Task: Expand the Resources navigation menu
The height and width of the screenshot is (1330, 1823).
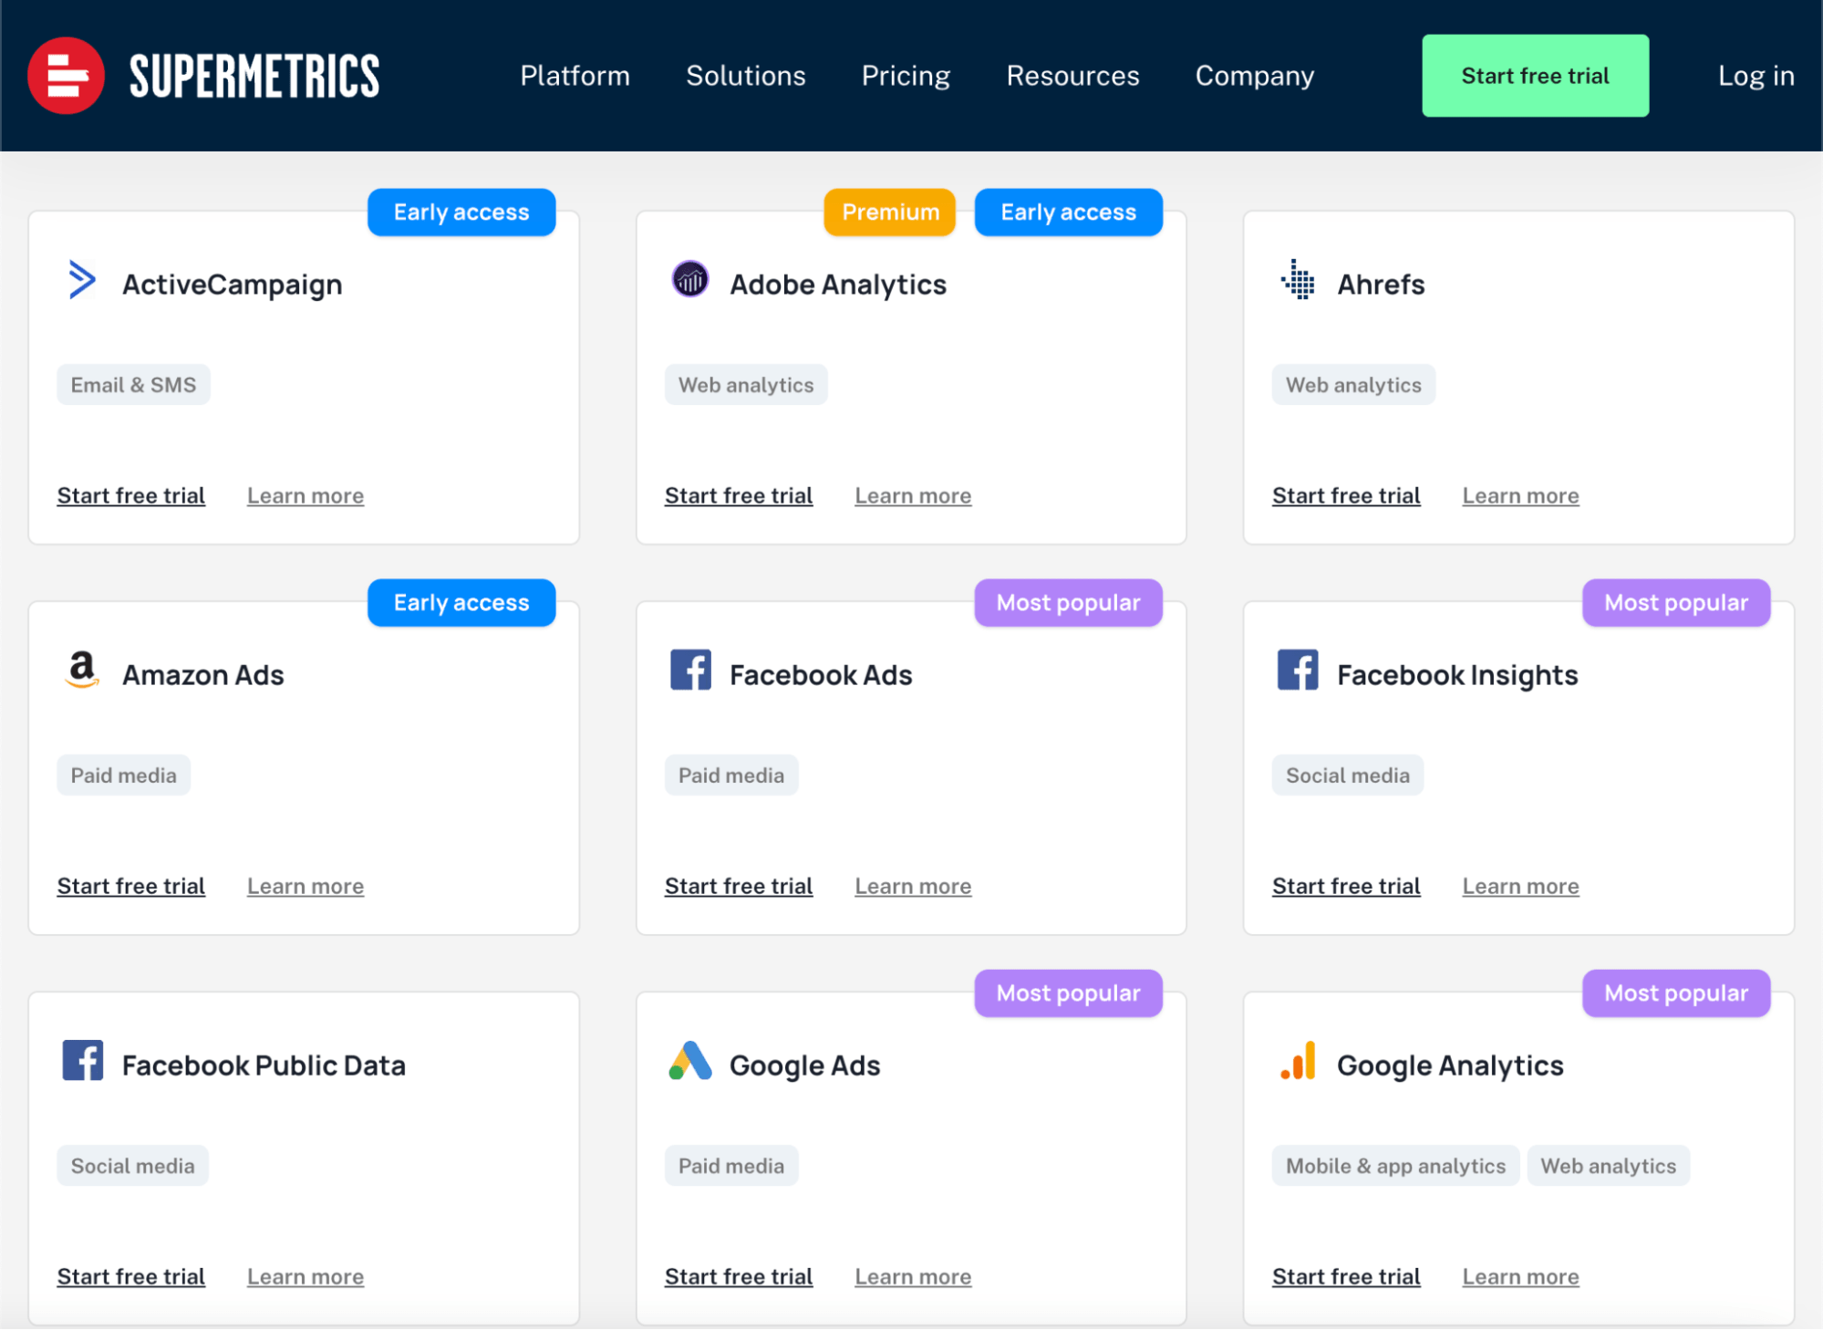Action: 1072,77
